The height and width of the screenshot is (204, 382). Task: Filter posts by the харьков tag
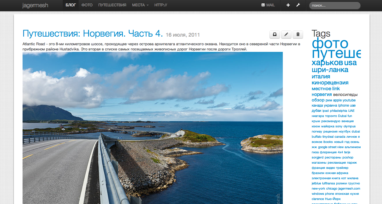pos(327,63)
